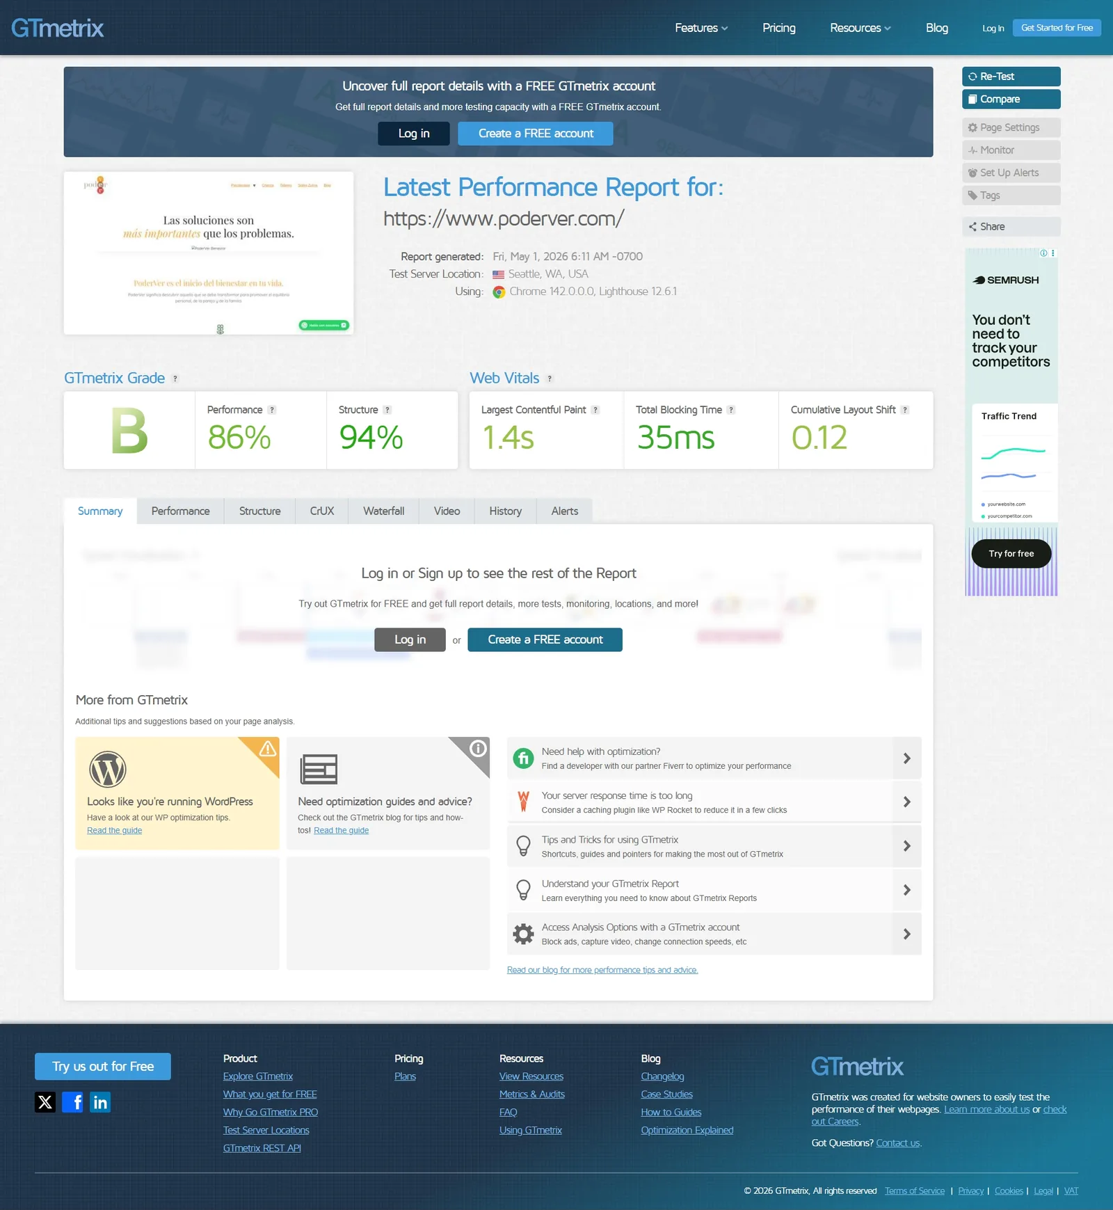Open Page Settings
1113x1210 pixels.
(x=1011, y=128)
